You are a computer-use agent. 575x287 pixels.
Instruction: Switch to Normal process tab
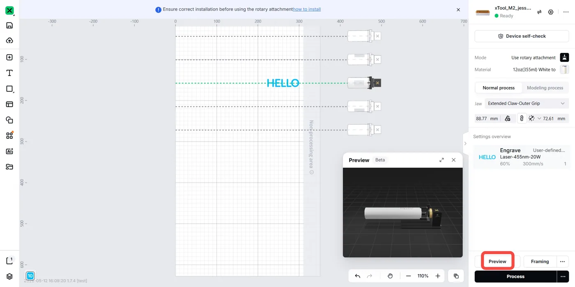[498, 88]
